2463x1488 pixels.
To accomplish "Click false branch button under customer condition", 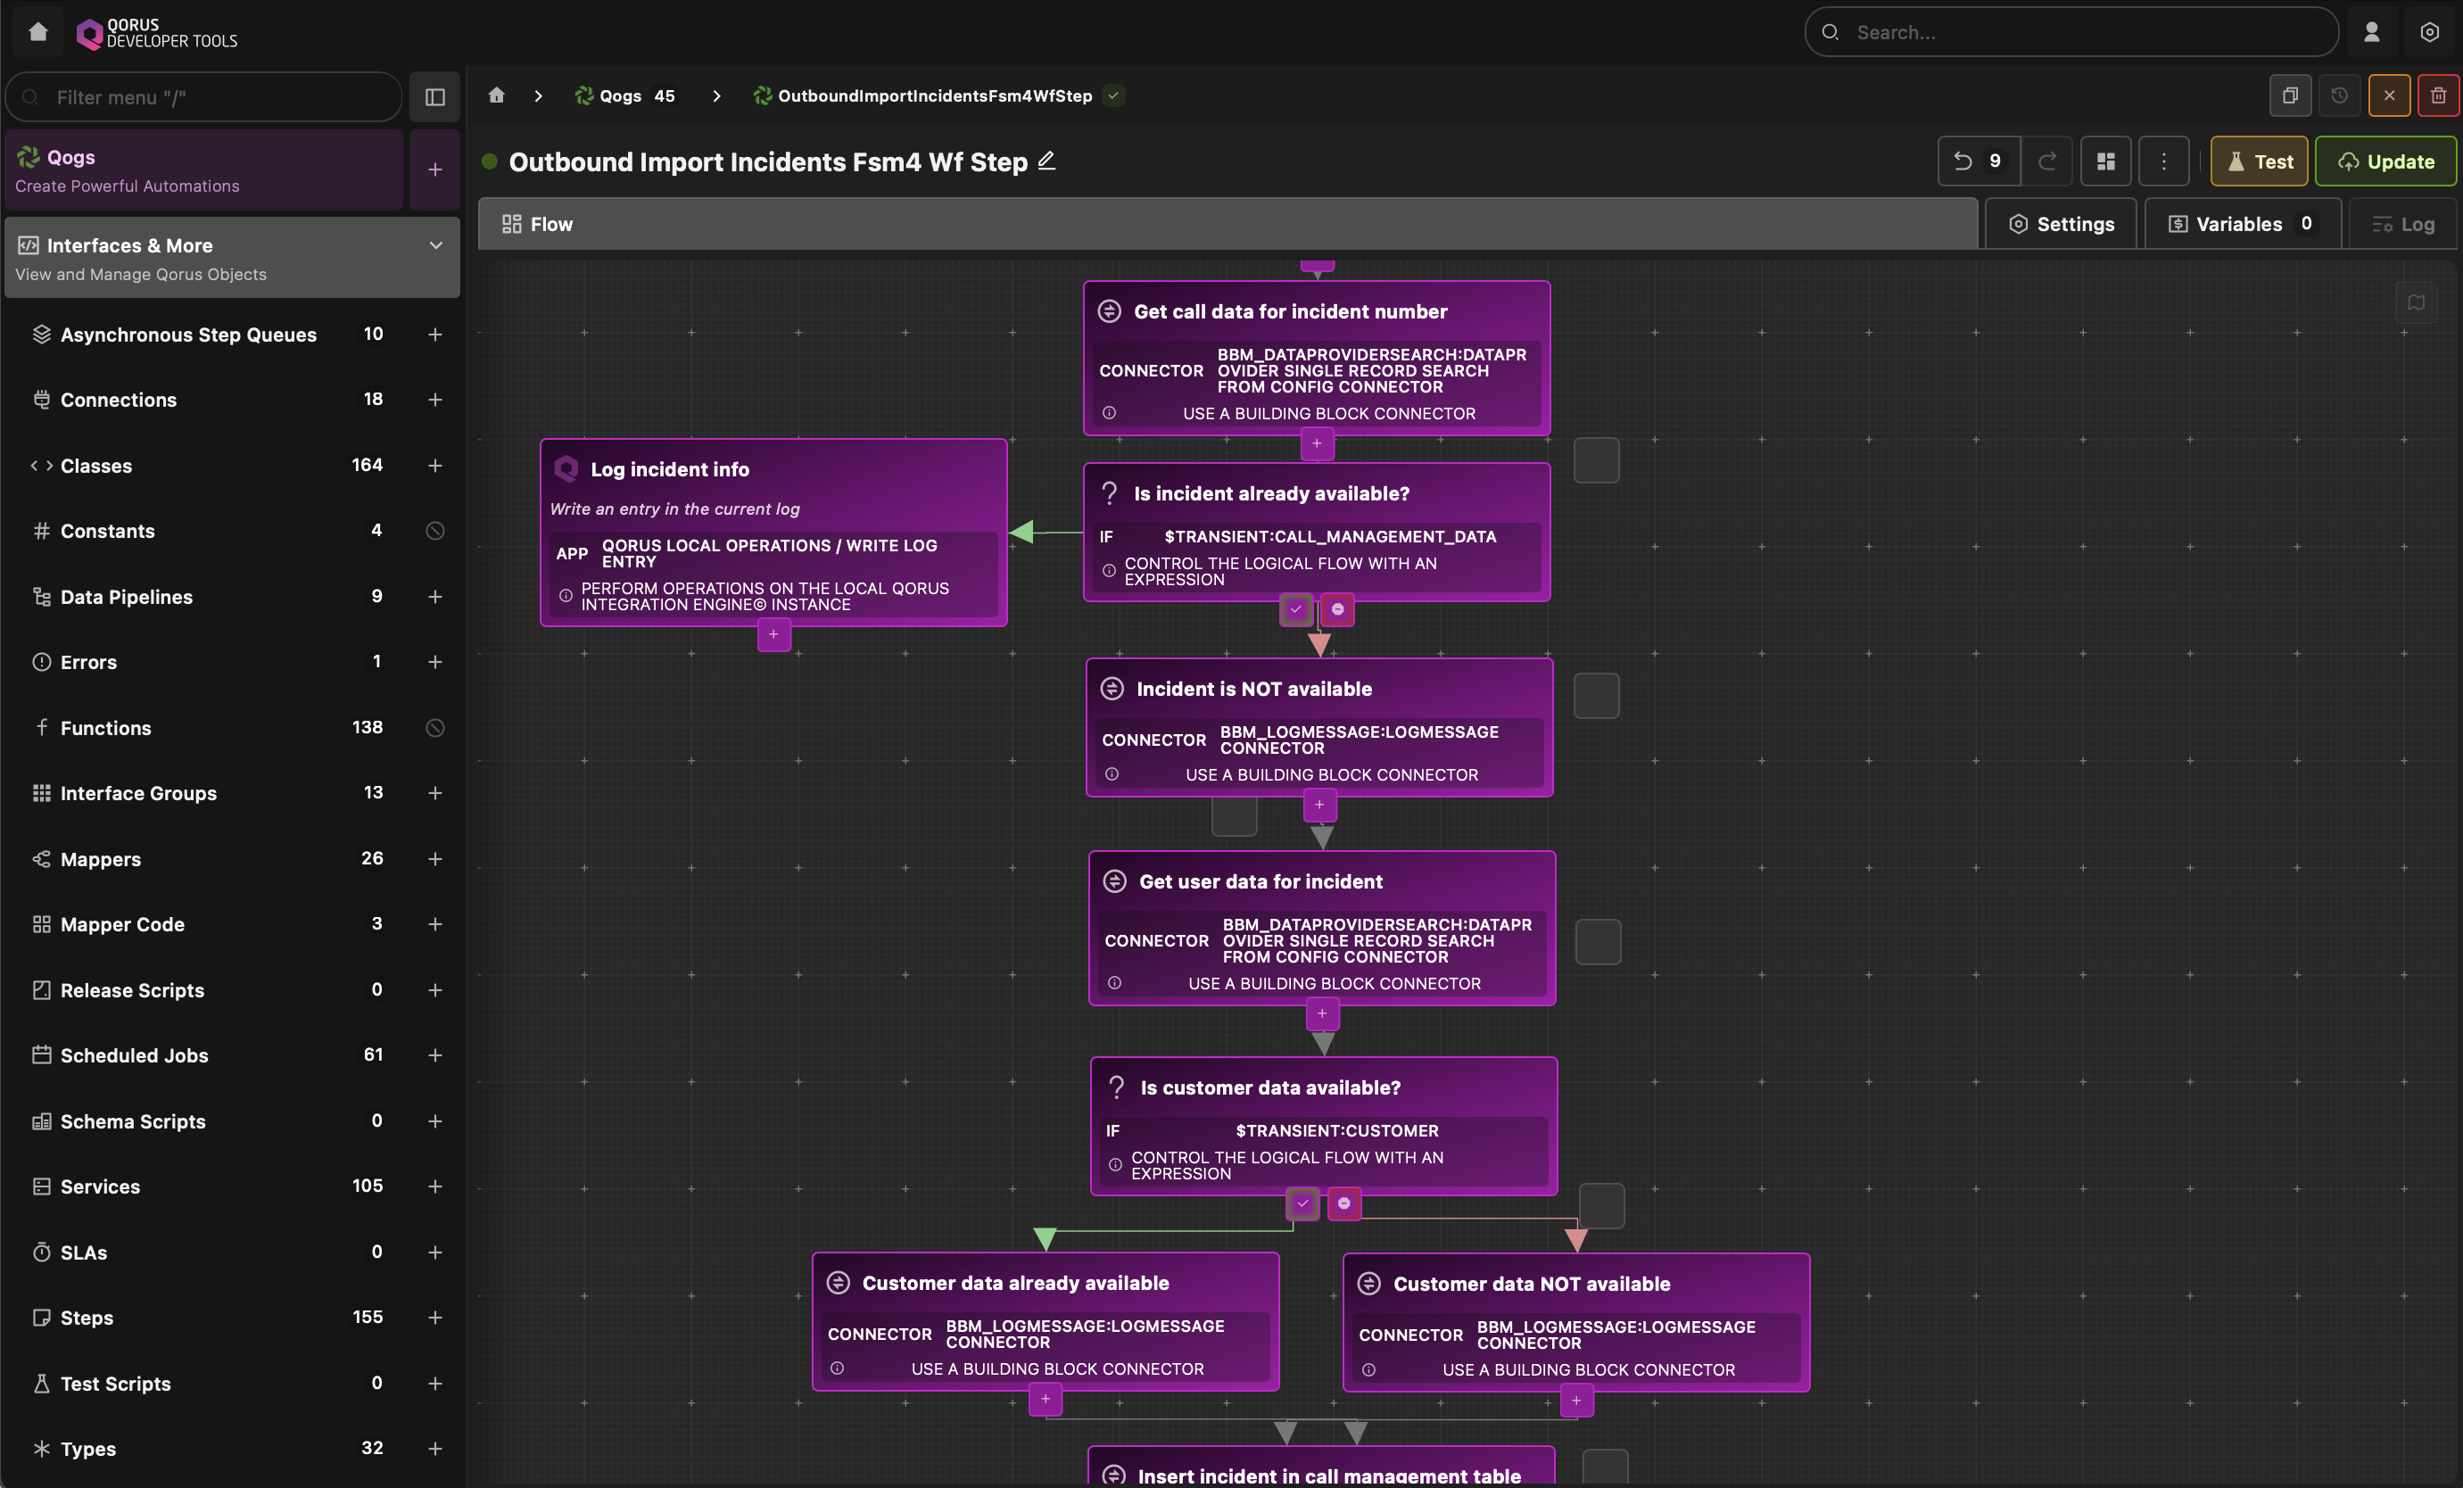I will (1344, 1203).
